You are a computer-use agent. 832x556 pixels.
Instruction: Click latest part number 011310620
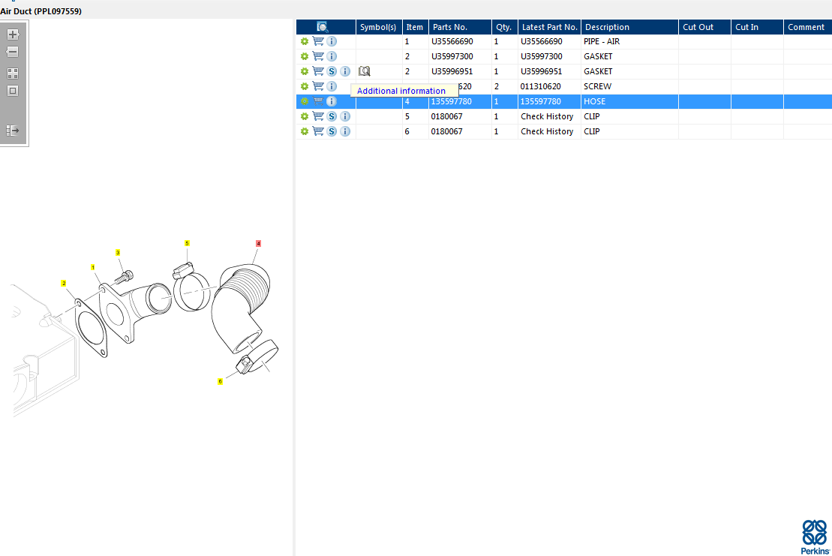point(540,86)
